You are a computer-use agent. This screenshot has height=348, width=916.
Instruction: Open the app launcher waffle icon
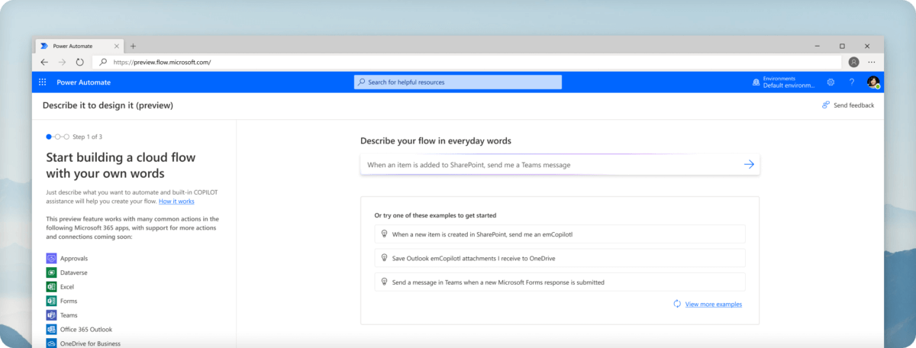pyautogui.click(x=42, y=82)
